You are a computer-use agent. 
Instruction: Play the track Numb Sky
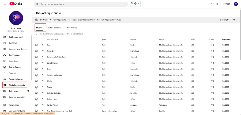pos(37,51)
